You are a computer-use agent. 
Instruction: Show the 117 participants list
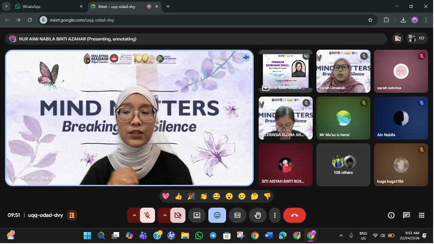pyautogui.click(x=417, y=39)
